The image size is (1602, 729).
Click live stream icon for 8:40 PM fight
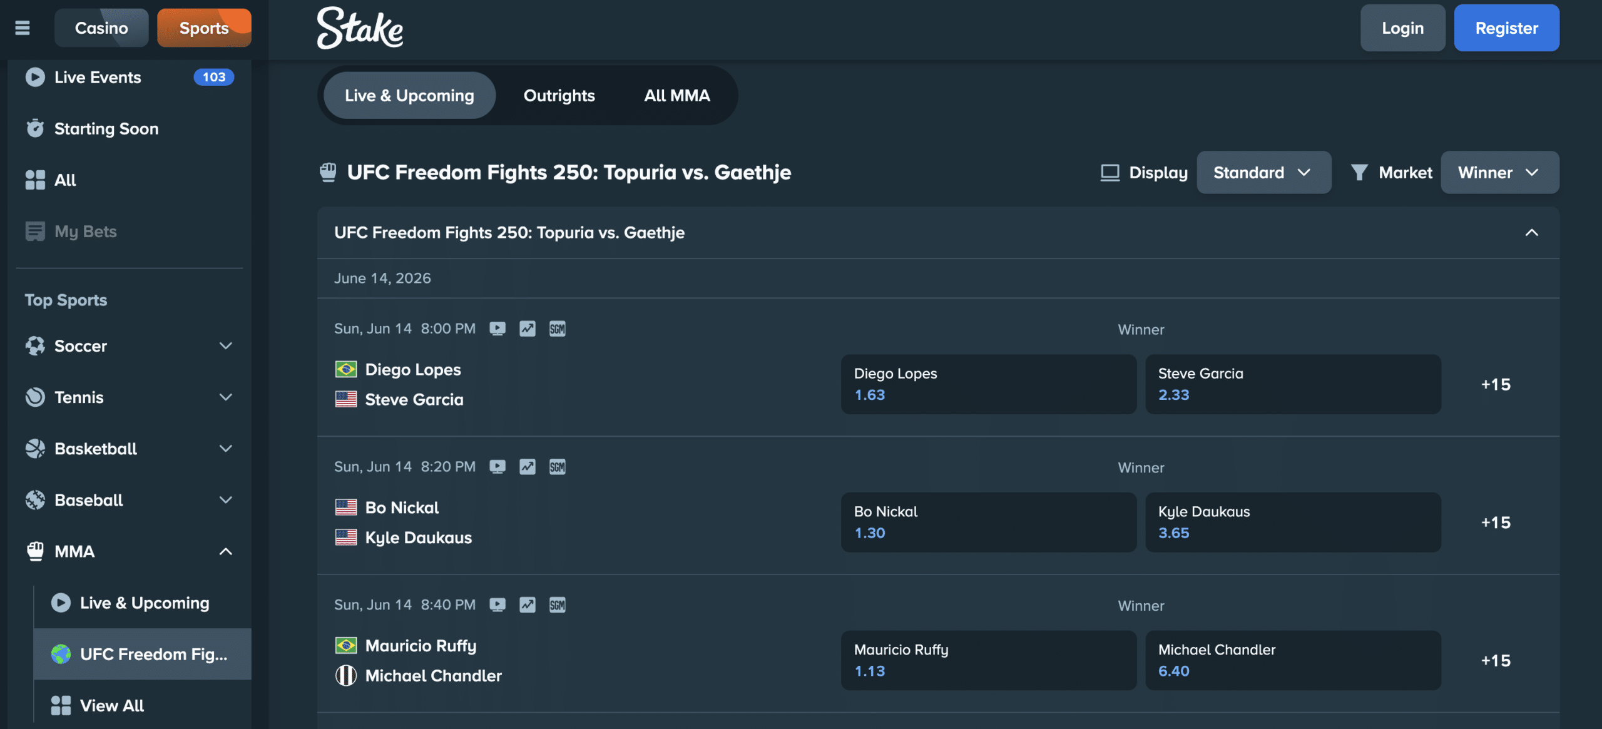coord(497,605)
